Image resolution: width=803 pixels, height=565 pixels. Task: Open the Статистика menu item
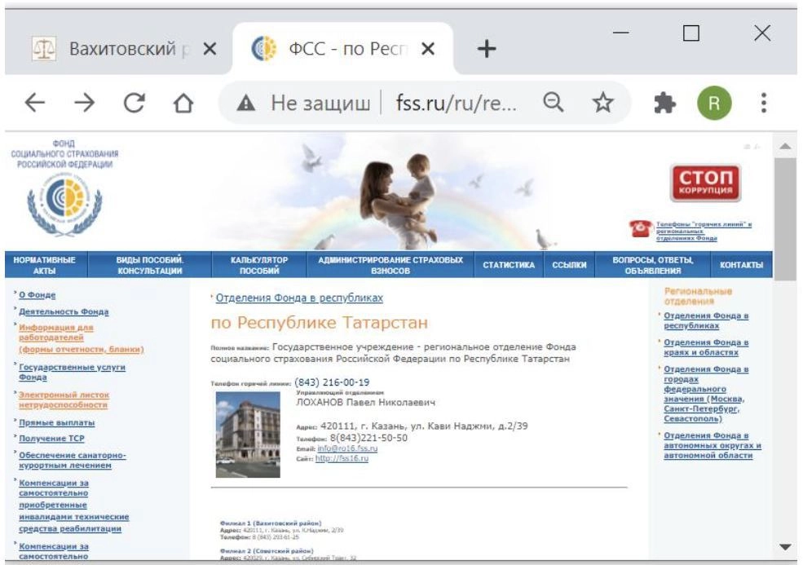(509, 265)
